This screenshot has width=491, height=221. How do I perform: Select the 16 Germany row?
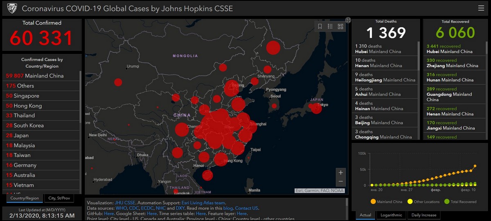point(41,165)
